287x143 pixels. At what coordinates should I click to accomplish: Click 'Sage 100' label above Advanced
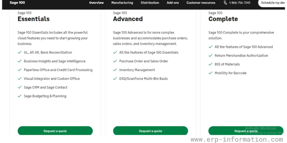click(120, 13)
